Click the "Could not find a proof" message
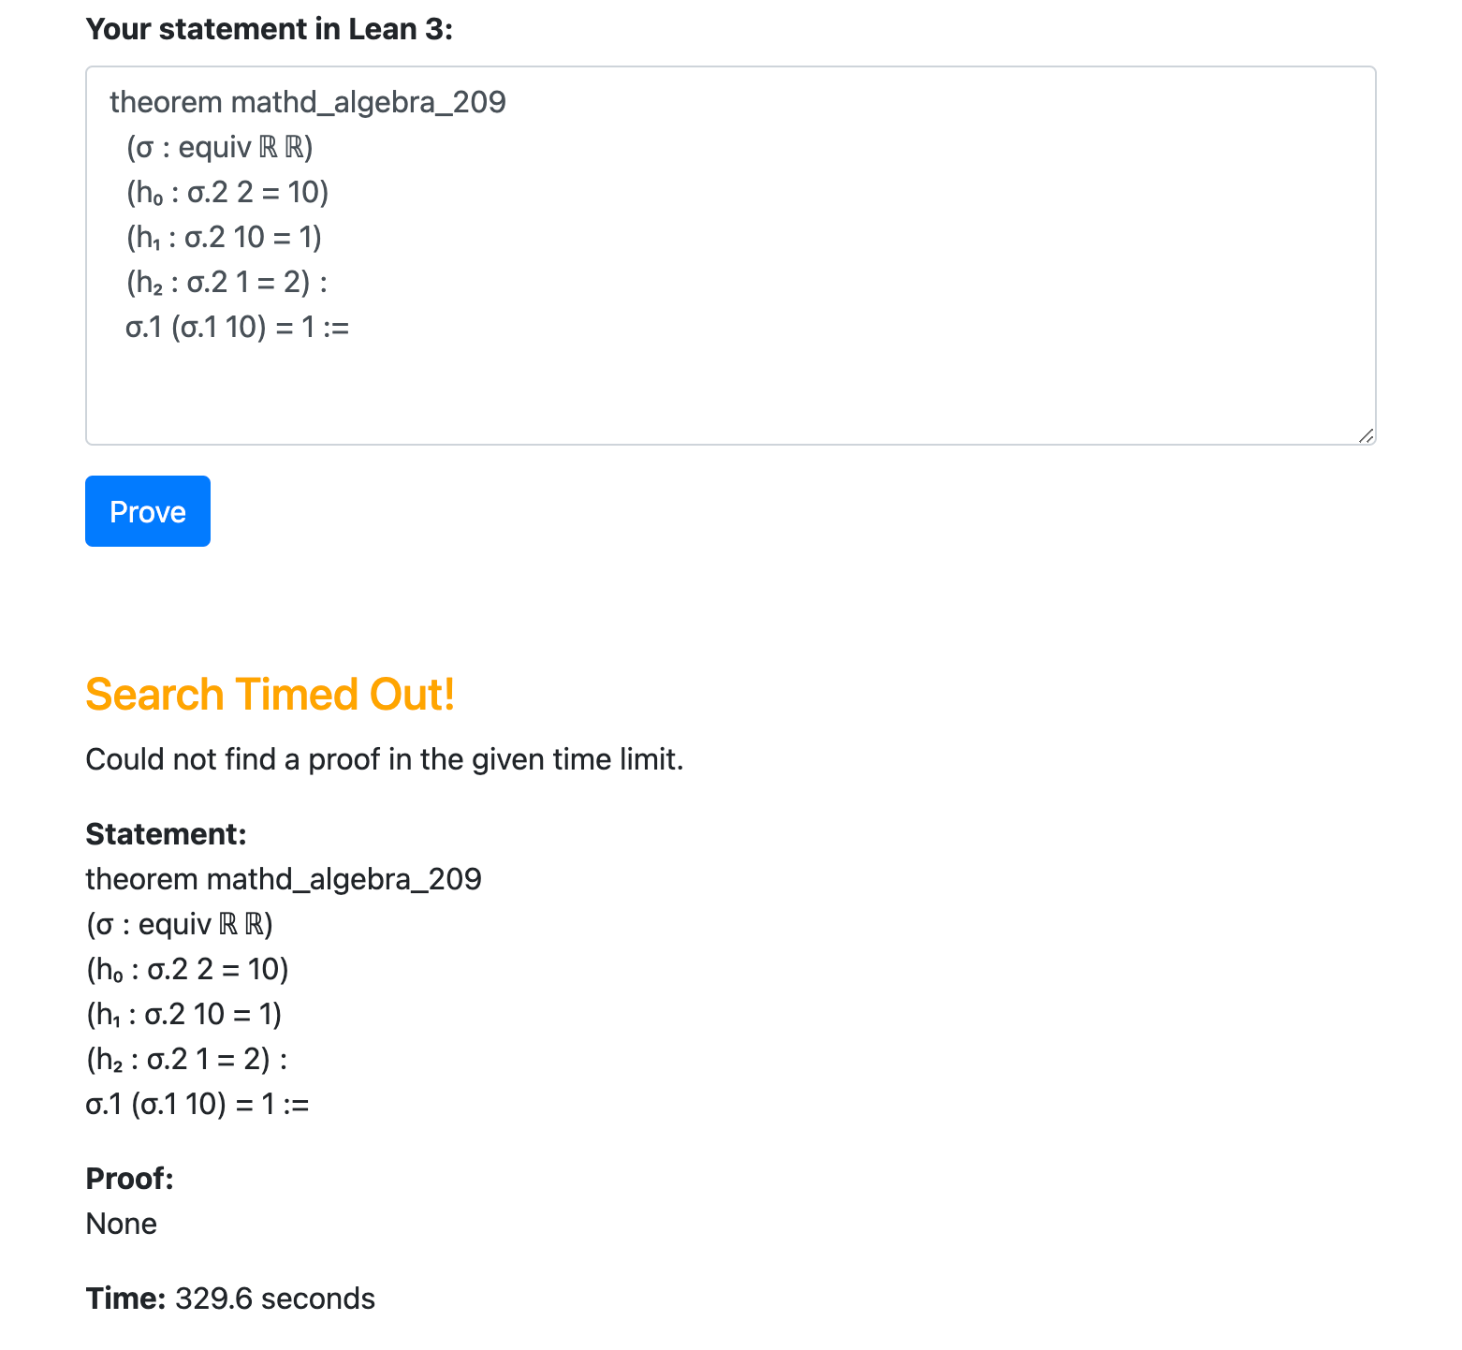This screenshot has height=1350, width=1462. [x=384, y=759]
